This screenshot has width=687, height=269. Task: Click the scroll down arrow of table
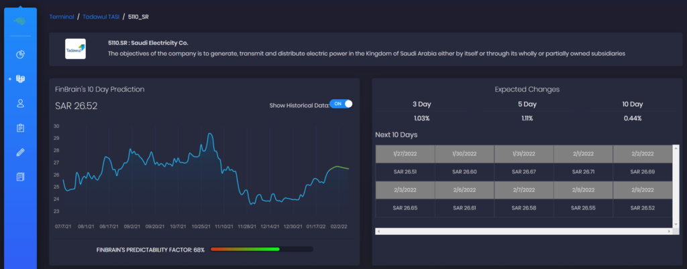click(676, 224)
